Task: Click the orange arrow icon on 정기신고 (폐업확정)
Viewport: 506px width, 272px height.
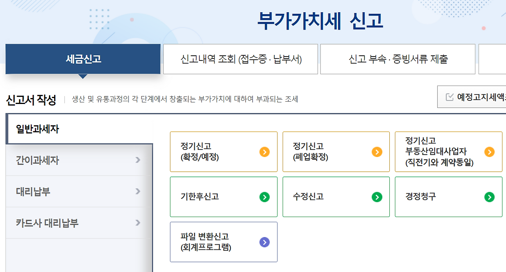Action: point(377,151)
